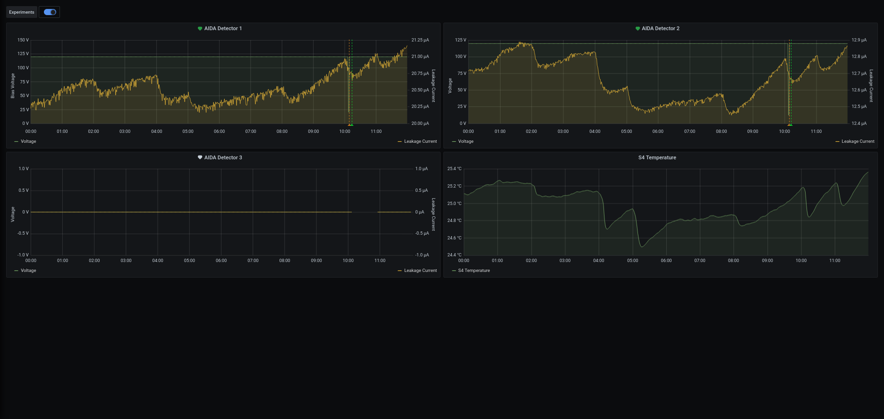This screenshot has height=419, width=884.
Task: Click the orange annotation triangle under Detector 1 chart
Action: pyautogui.click(x=349, y=125)
